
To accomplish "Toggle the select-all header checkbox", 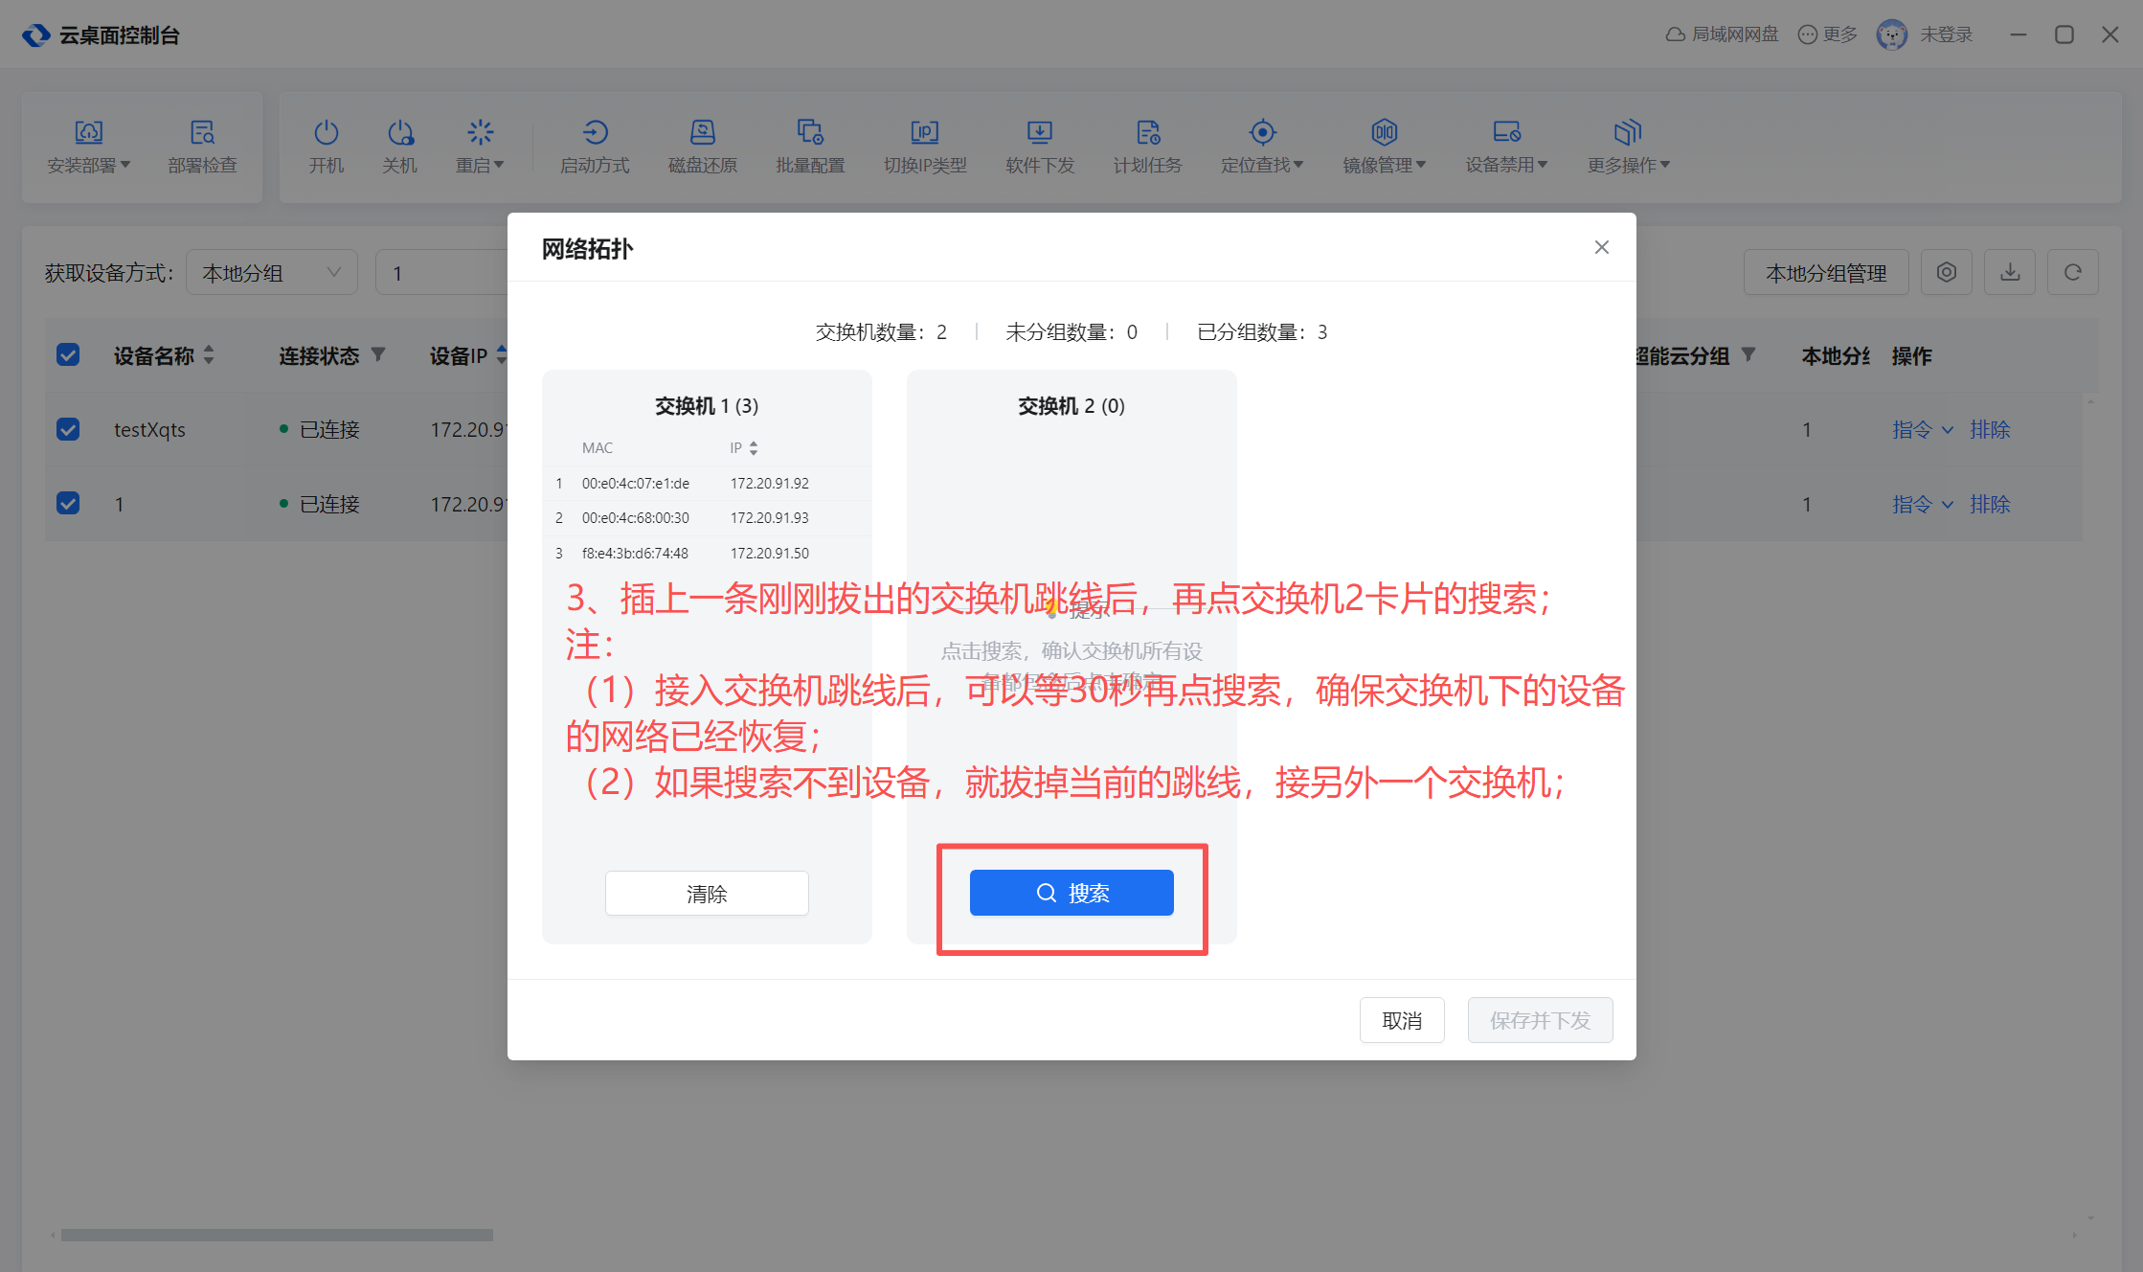I will point(68,355).
